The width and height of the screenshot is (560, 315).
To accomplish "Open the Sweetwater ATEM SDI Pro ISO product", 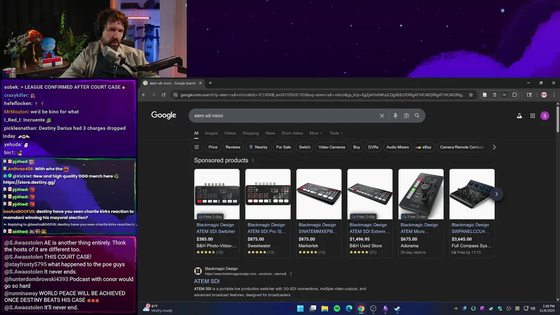I will coord(268,213).
